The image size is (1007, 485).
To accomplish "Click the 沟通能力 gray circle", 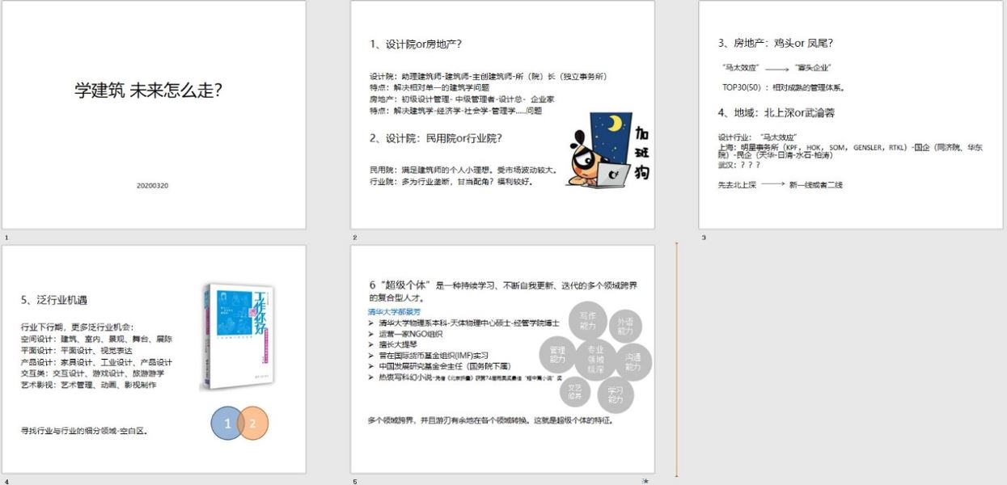I will (x=633, y=361).
